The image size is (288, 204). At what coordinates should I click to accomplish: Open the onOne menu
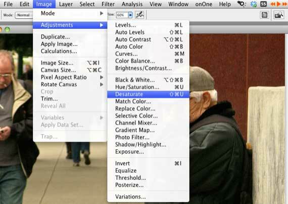pyautogui.click(x=204, y=4)
